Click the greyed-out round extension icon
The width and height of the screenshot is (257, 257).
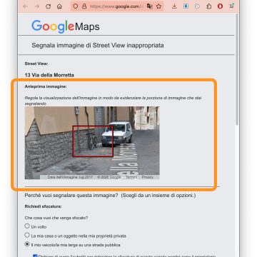pyautogui.click(x=197, y=6)
